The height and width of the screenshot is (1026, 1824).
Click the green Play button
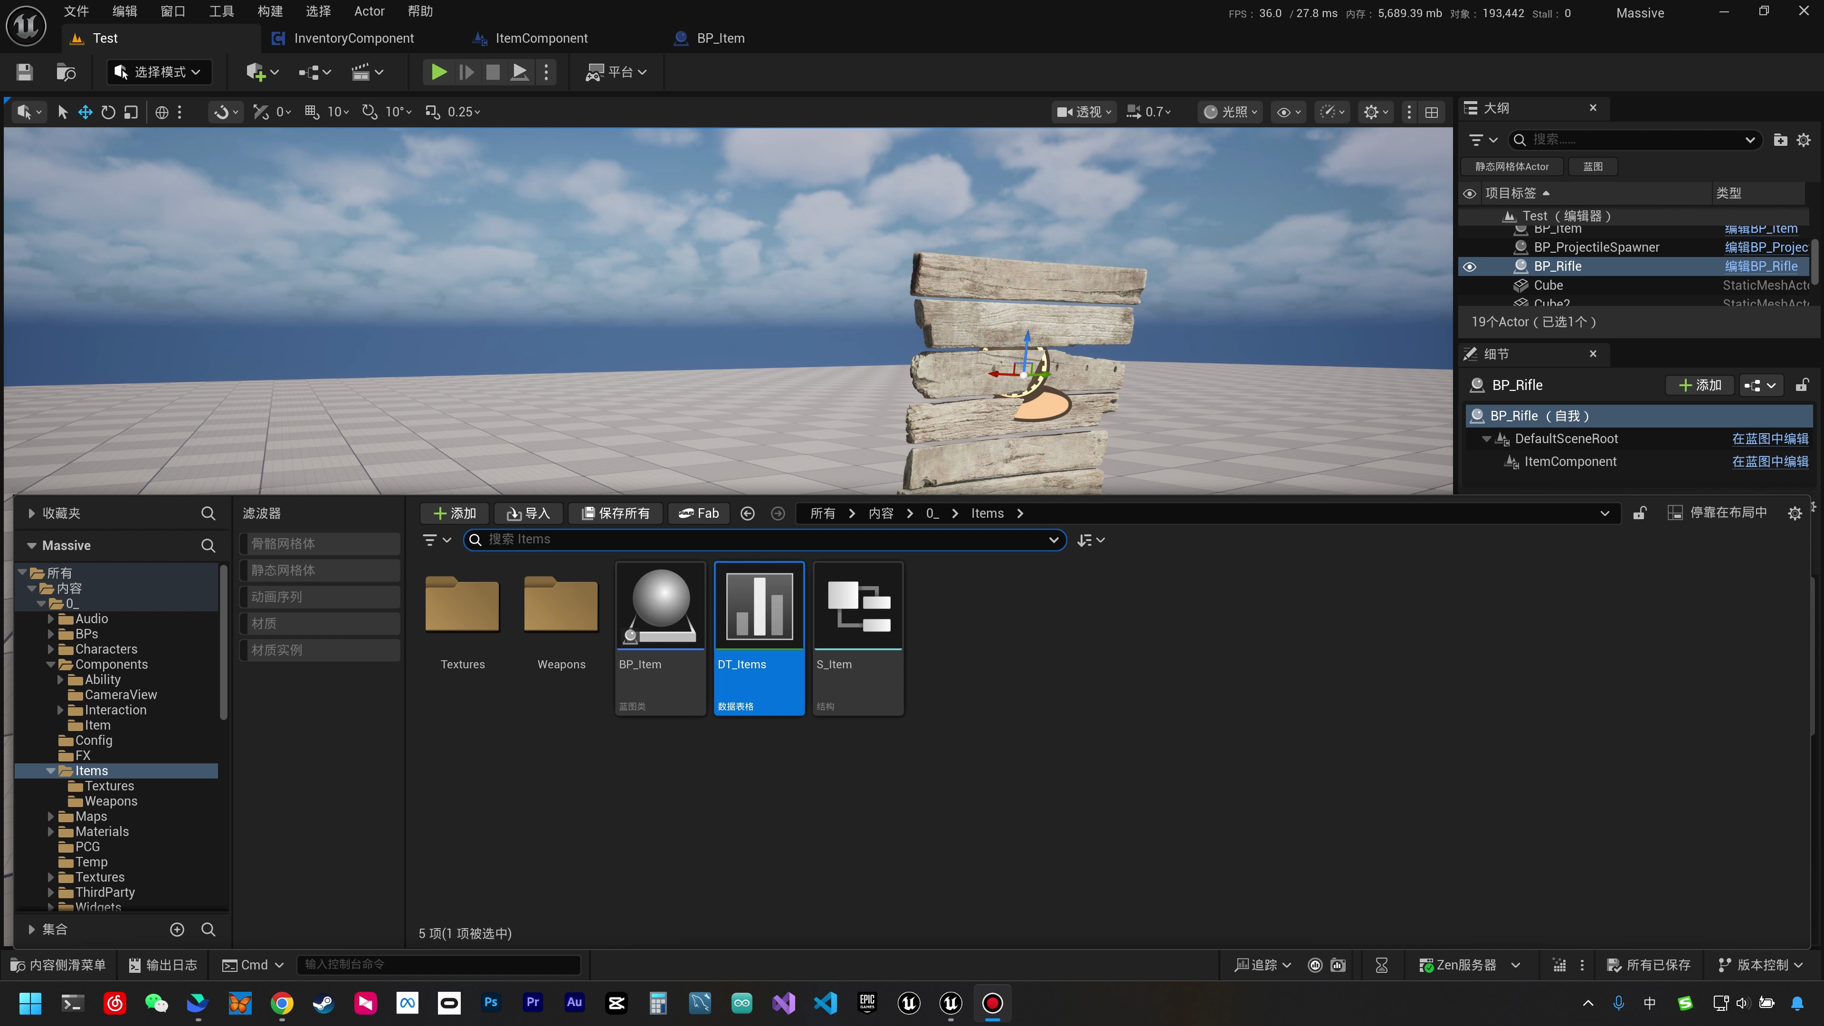(x=439, y=72)
